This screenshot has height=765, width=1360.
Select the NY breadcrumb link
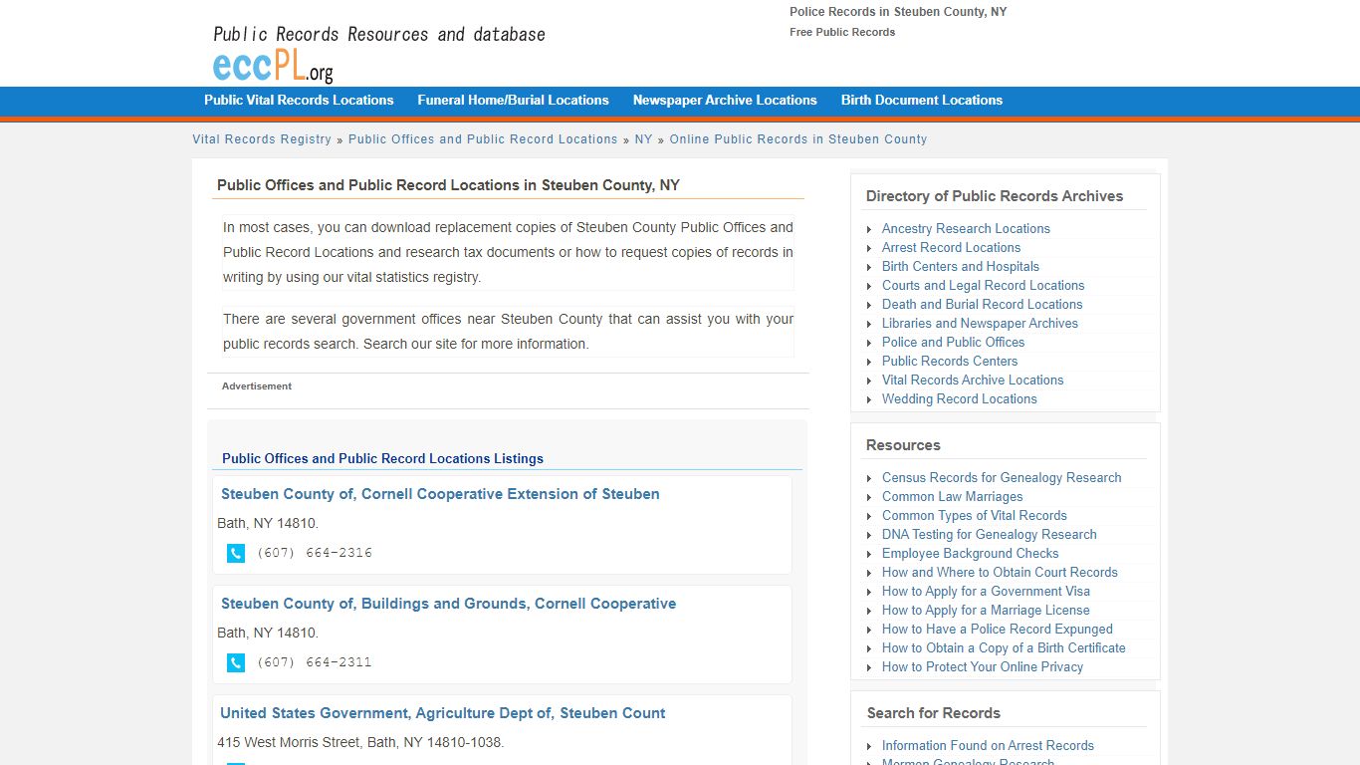click(x=643, y=139)
